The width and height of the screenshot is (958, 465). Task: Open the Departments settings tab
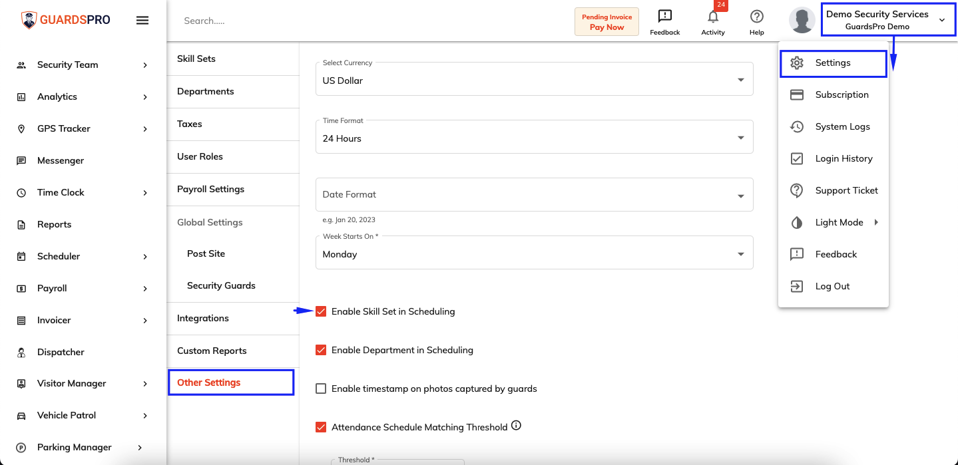233,91
